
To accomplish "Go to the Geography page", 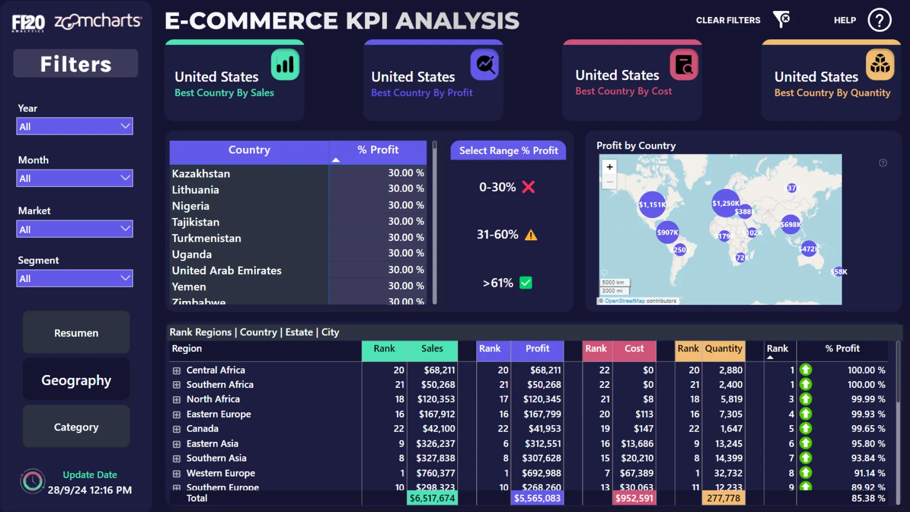I will click(x=76, y=379).
